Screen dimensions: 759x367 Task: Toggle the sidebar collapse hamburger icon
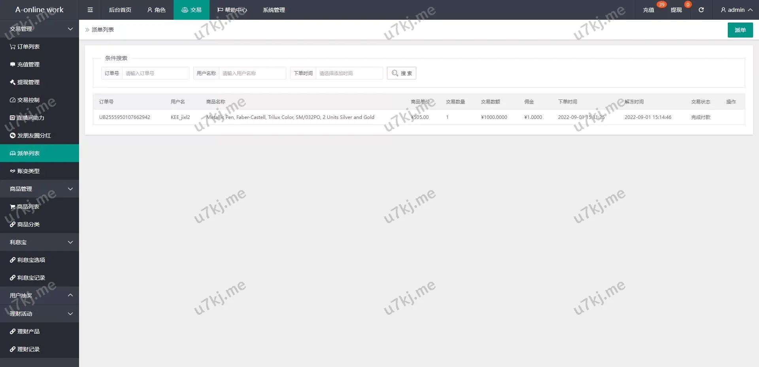[x=90, y=10]
